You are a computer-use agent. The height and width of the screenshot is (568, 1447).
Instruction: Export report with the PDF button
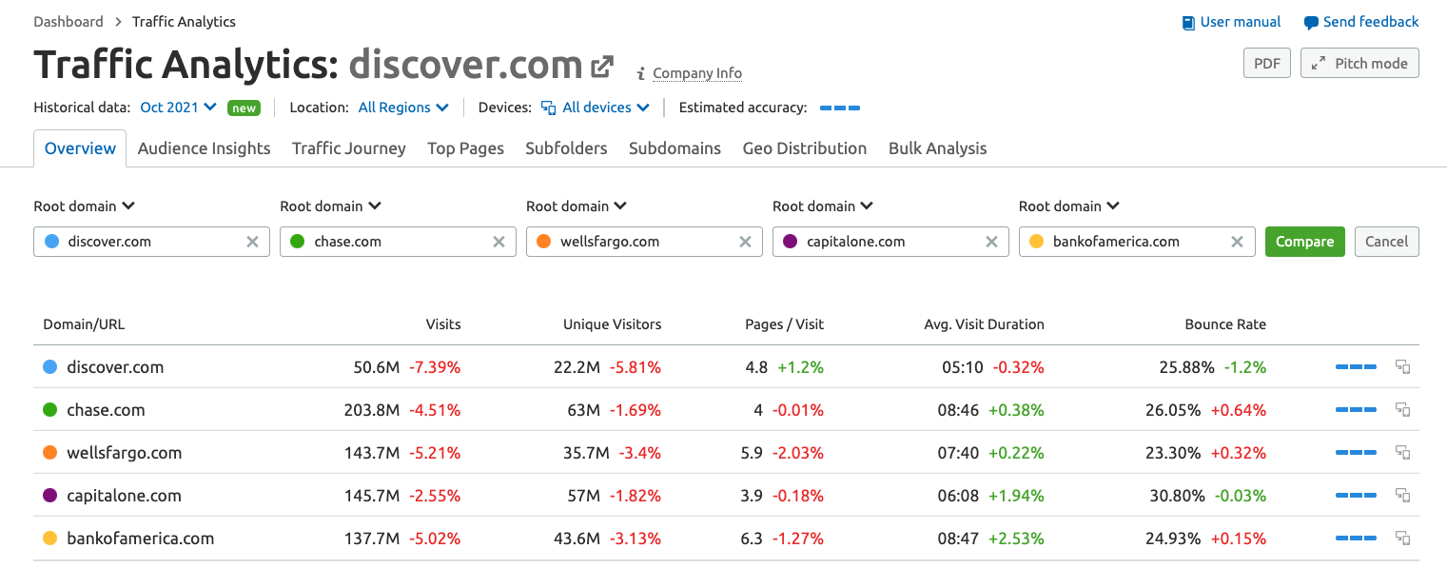click(1267, 63)
